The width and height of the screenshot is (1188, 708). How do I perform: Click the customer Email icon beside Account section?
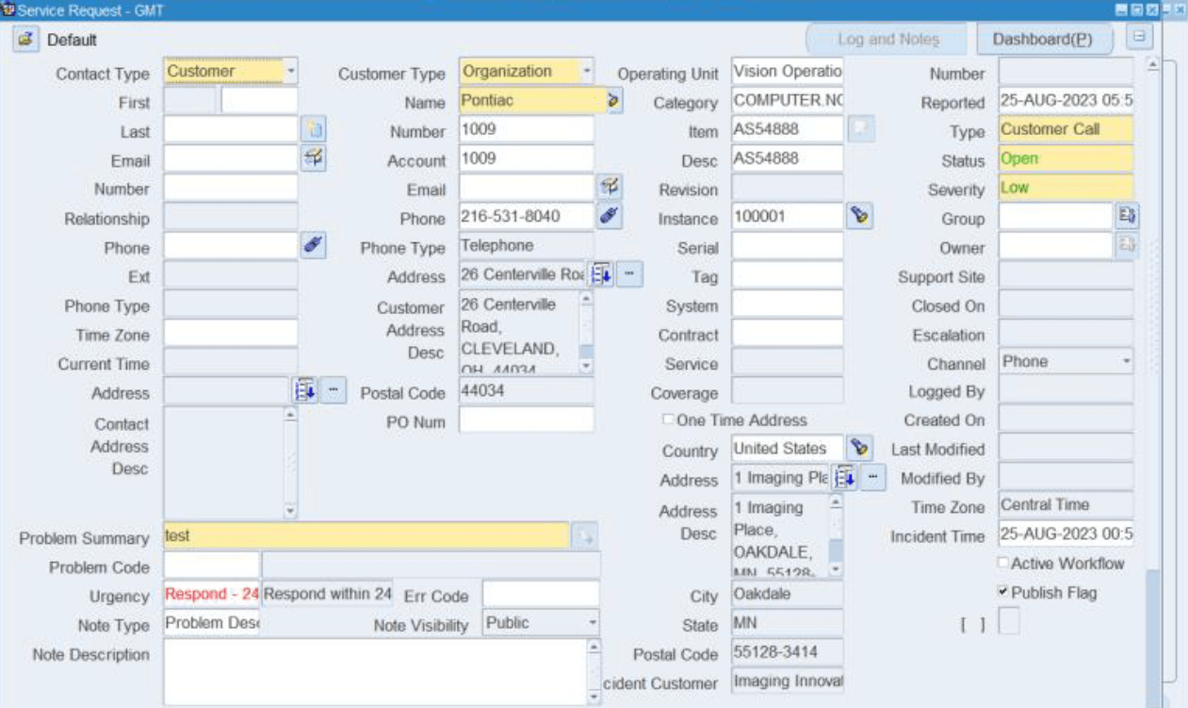(610, 188)
